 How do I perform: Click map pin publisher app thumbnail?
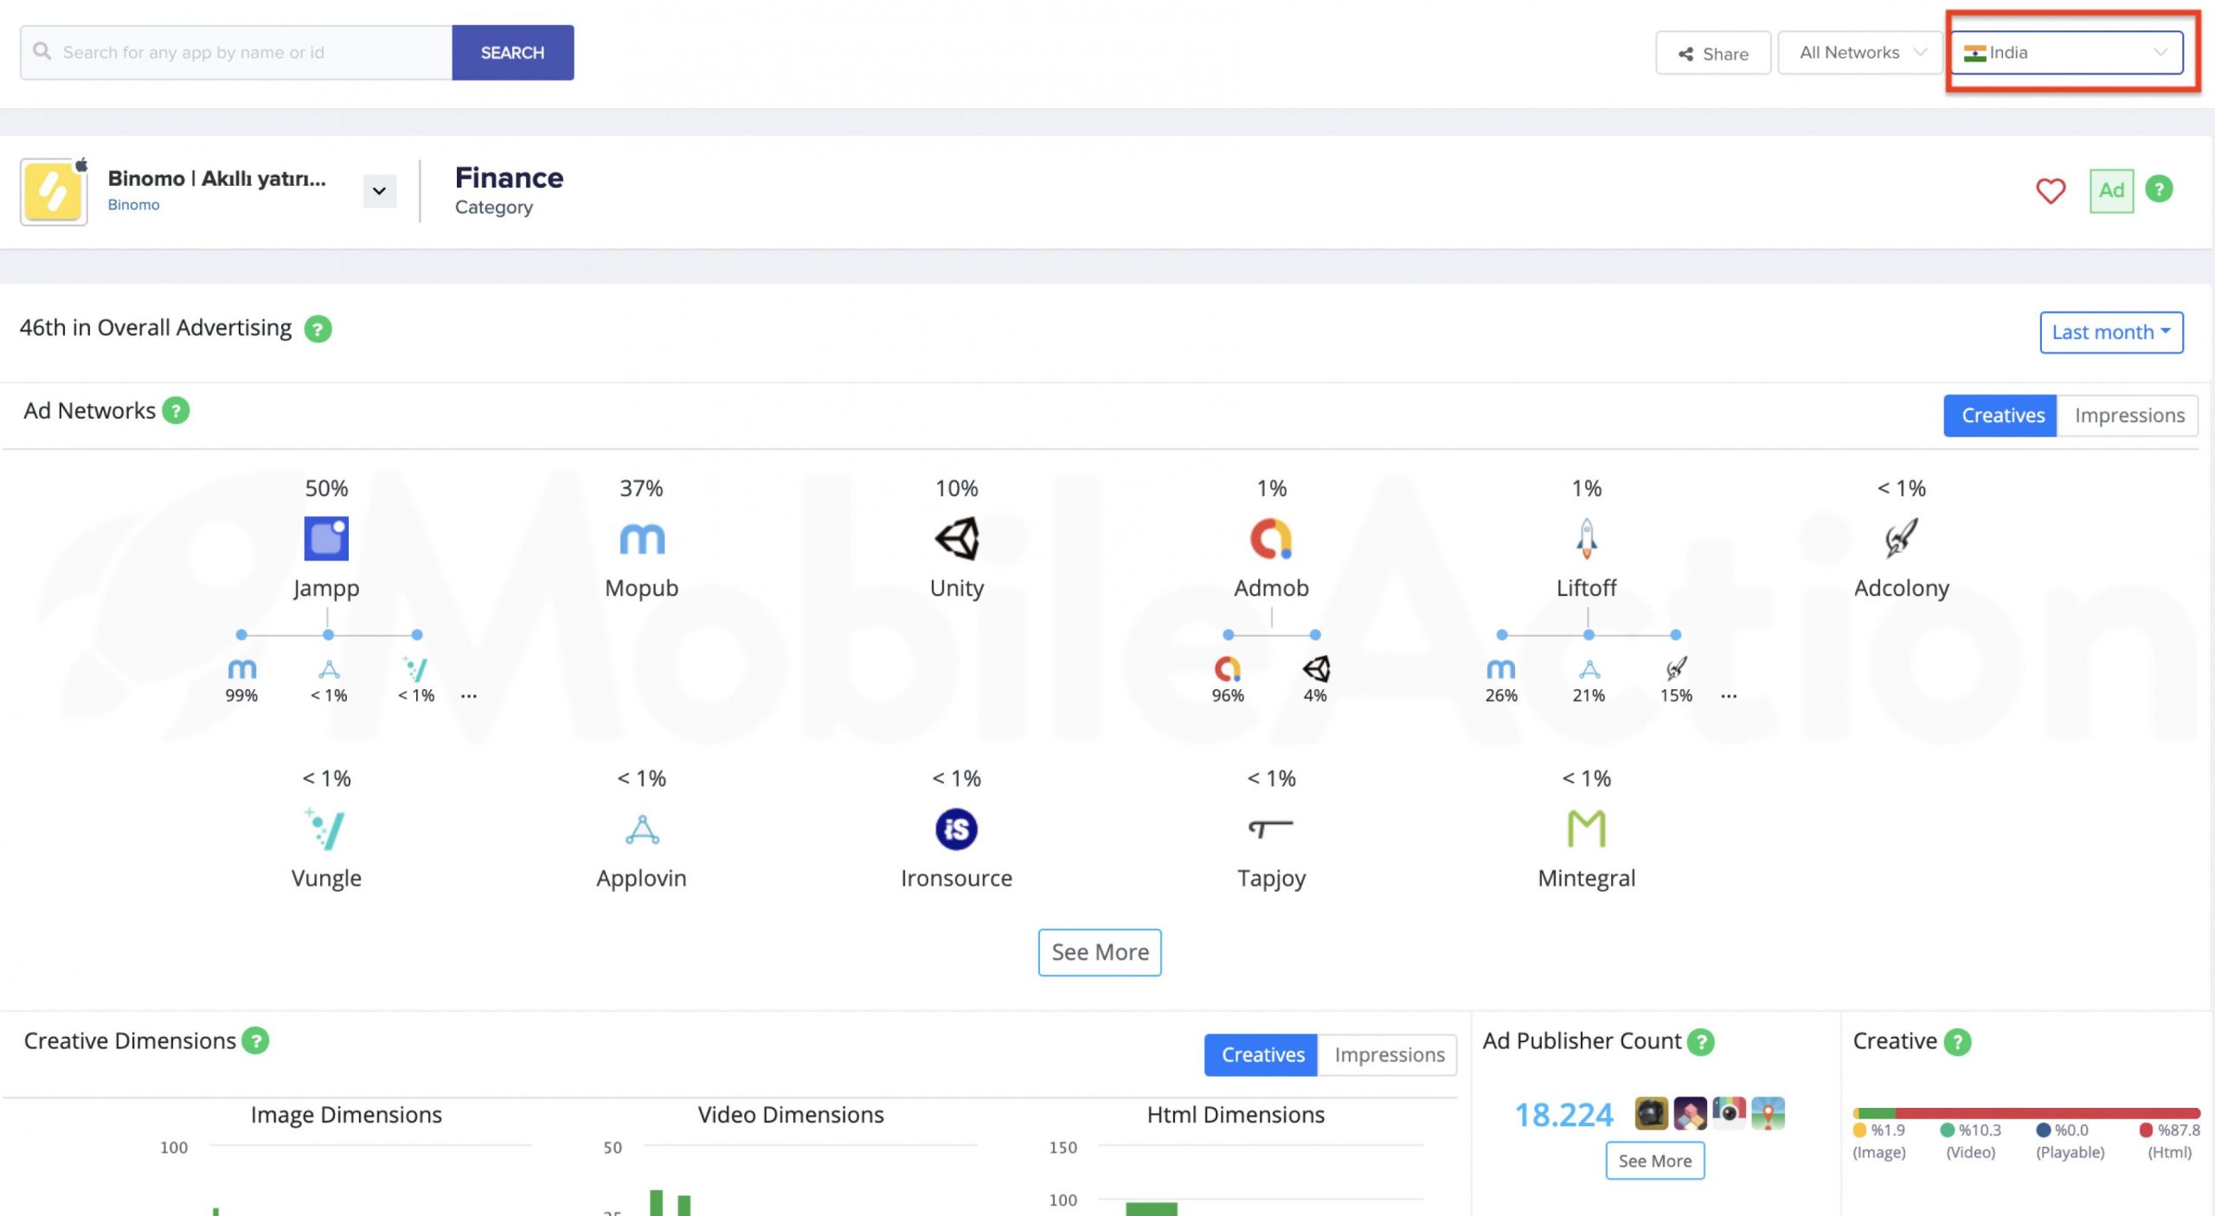(x=1768, y=1113)
